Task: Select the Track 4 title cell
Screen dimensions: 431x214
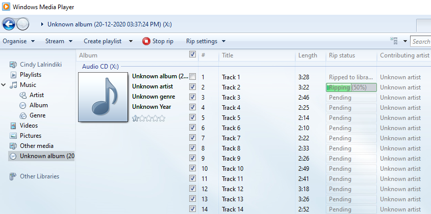Action: pos(231,108)
